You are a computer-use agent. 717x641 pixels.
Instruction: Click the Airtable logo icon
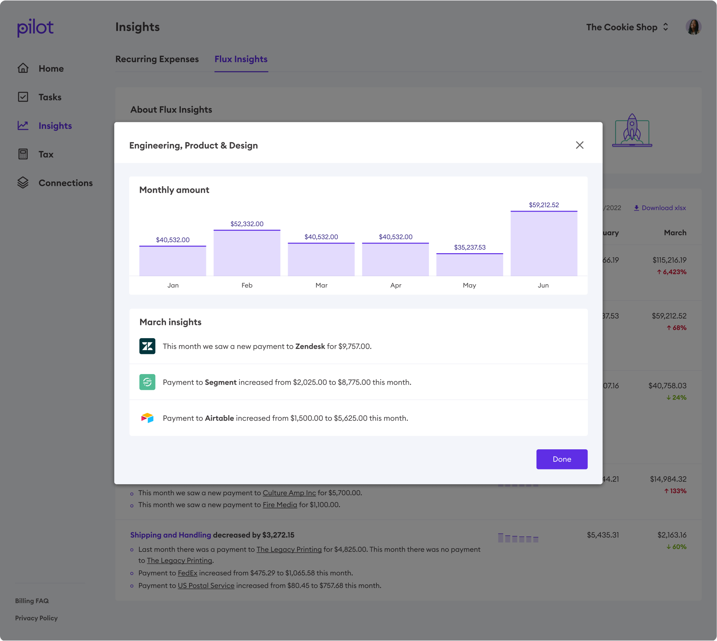click(147, 418)
